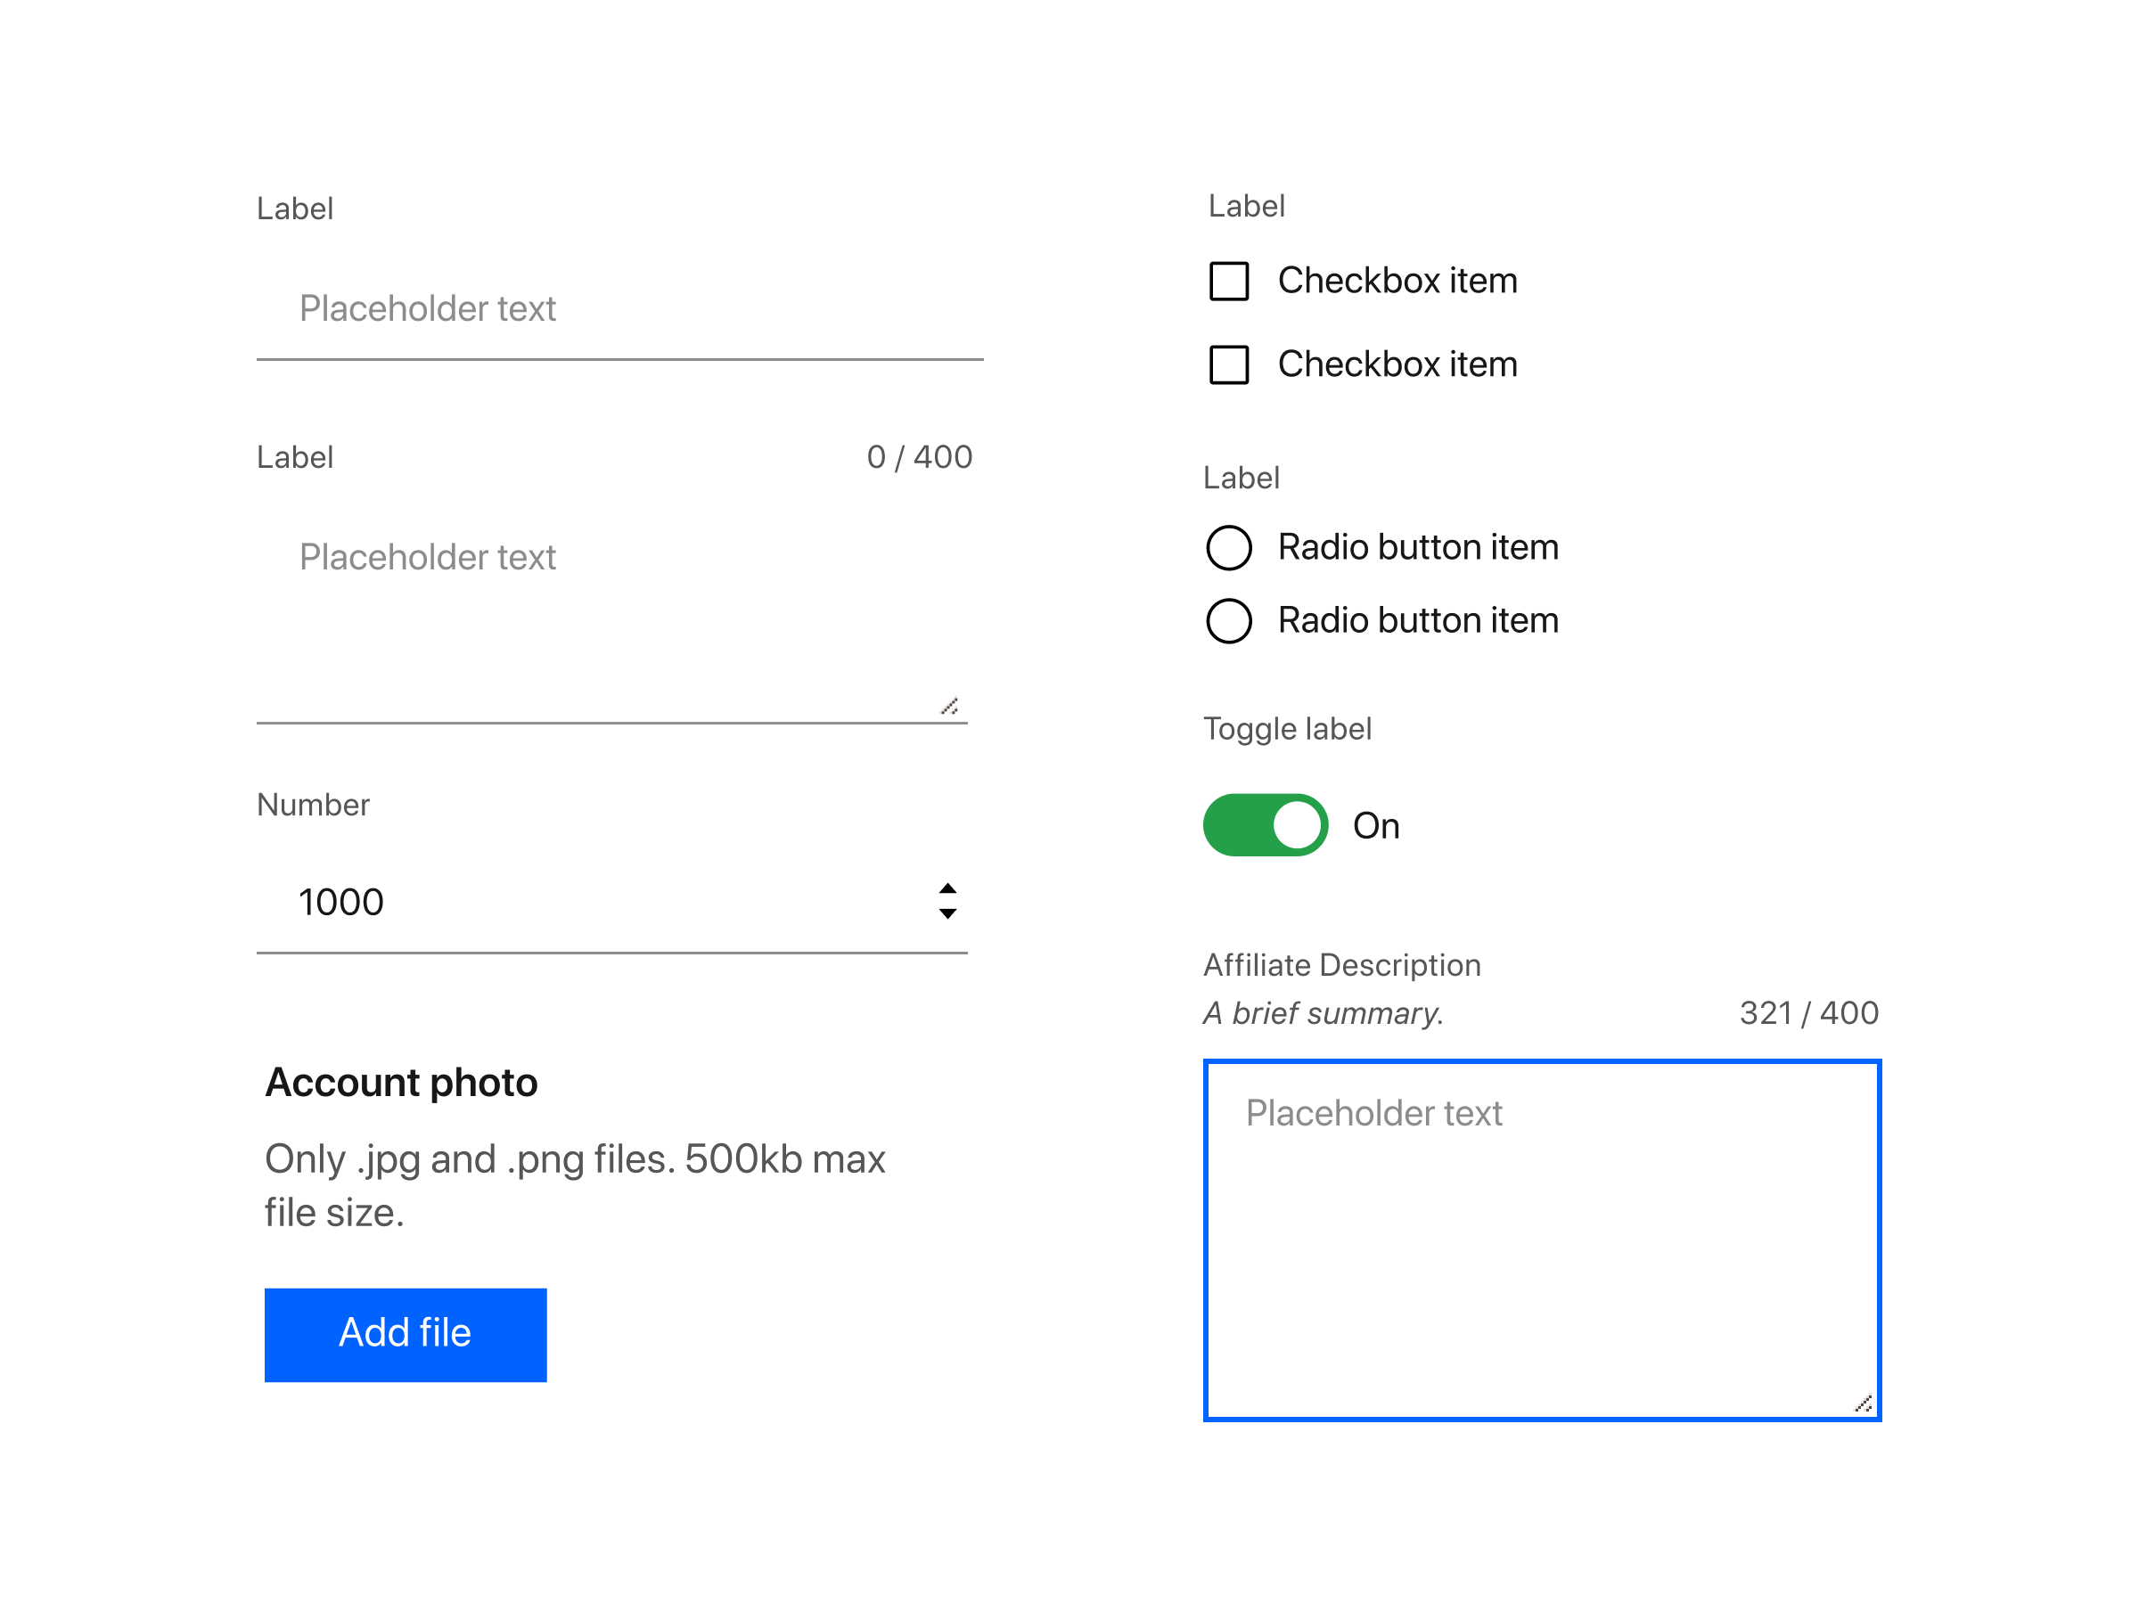The width and height of the screenshot is (2139, 1604).
Task: Click resize handle of Affiliate Description textarea
Action: click(1864, 1403)
